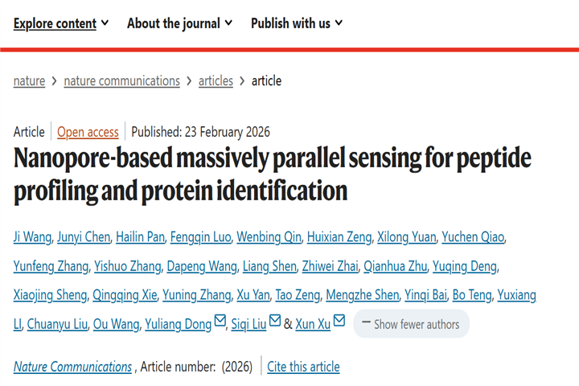Viewport: 579px width, 386px height.
Task: Open nature communications breadcrumb link
Action: click(x=121, y=80)
